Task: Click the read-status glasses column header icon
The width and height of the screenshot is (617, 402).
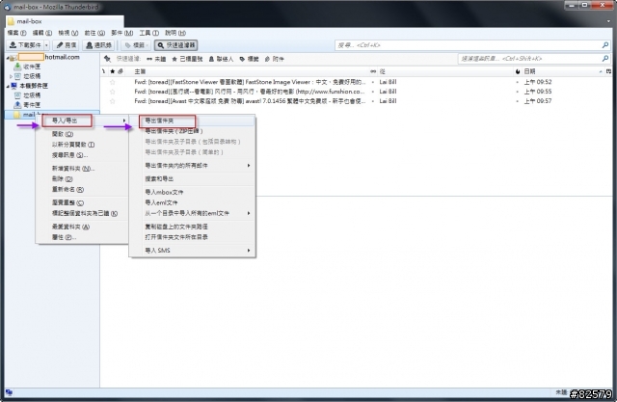Action: coord(373,71)
